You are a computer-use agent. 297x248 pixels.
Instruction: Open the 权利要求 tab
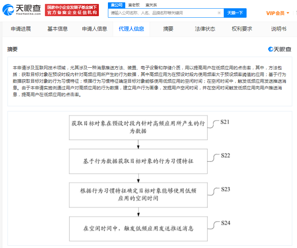pos(242,29)
